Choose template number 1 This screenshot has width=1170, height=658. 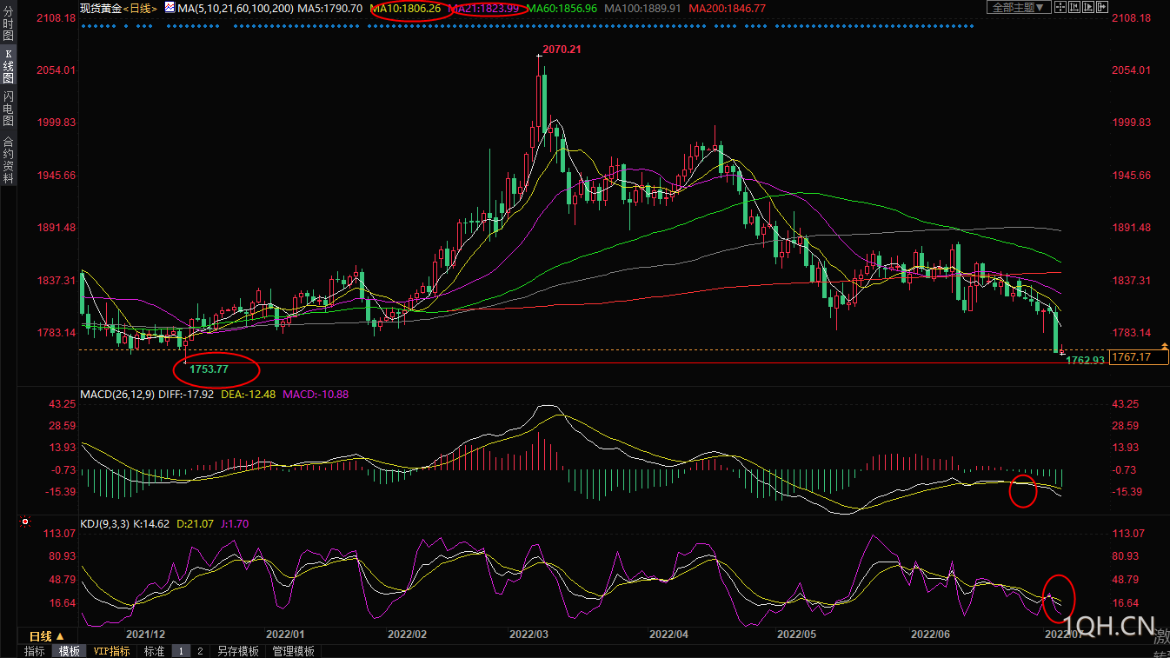coord(181,651)
